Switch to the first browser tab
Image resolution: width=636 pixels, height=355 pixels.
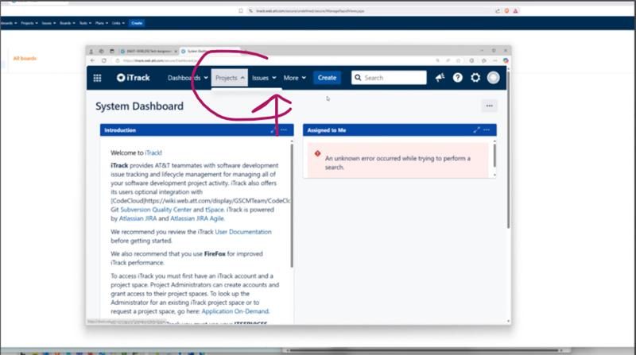point(149,51)
